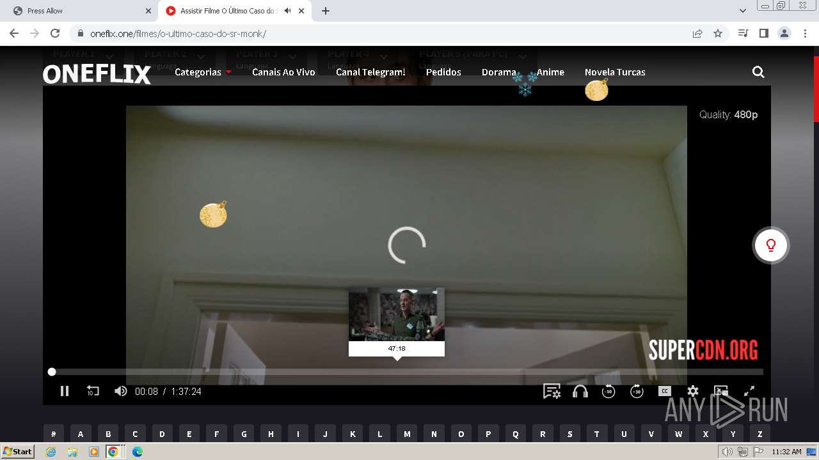Image resolution: width=819 pixels, height=460 pixels.
Task: Go back in browser history
Action: [x=14, y=33]
